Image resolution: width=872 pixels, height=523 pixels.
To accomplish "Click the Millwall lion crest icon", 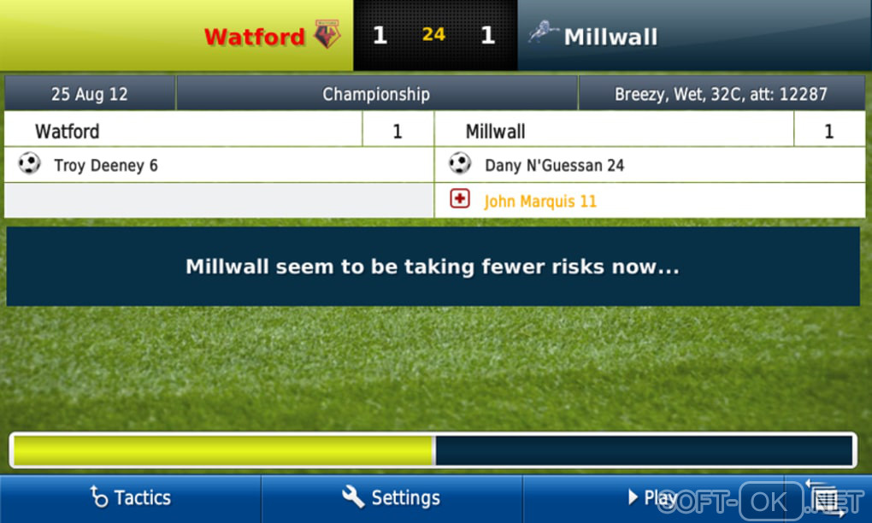I will [543, 32].
